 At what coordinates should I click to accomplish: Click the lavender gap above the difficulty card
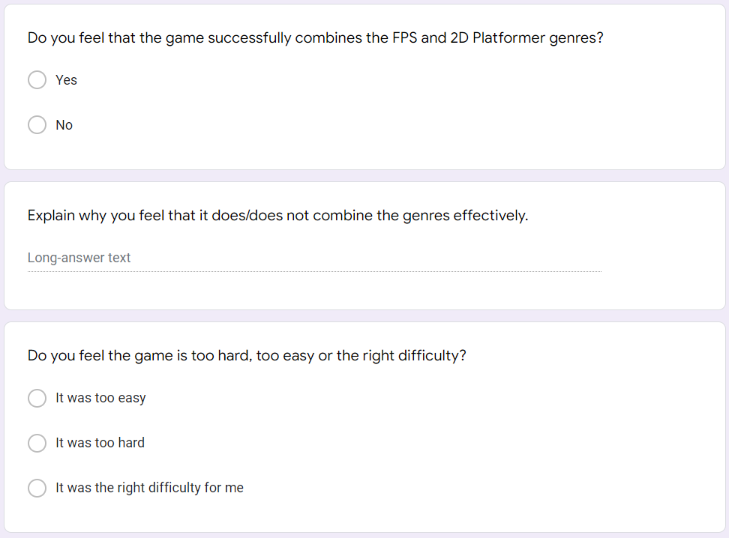pos(364,315)
